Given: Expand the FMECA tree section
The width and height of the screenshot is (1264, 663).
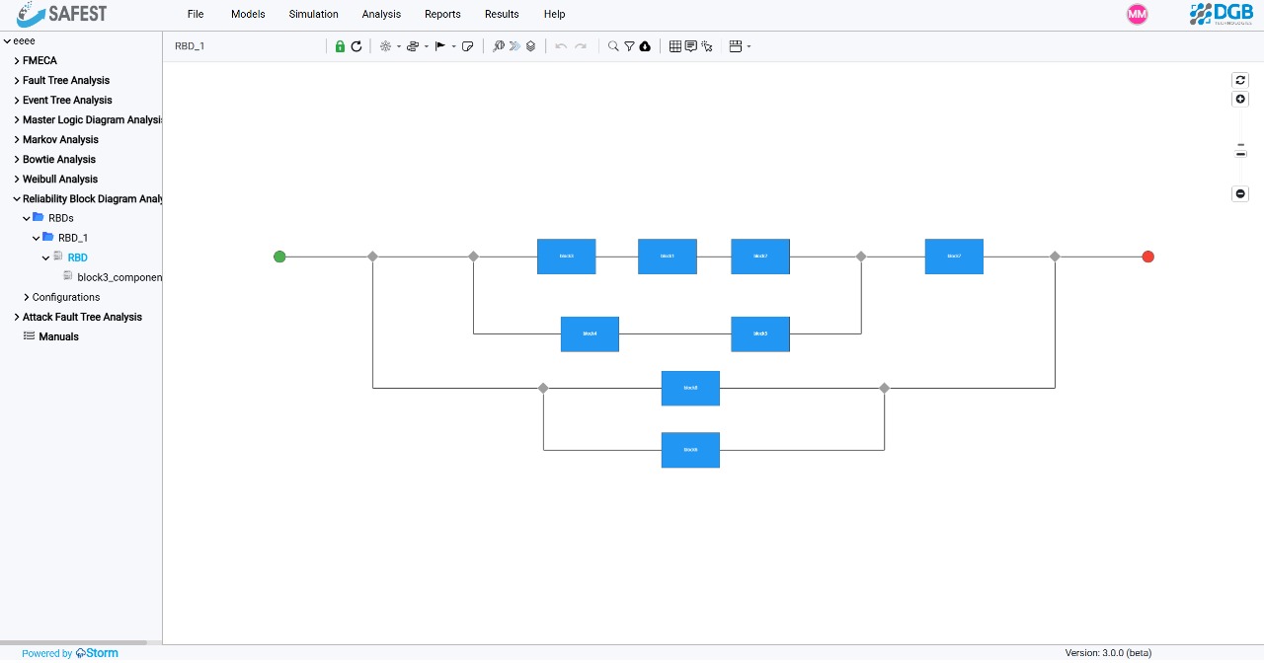Looking at the screenshot, I should click(16, 60).
